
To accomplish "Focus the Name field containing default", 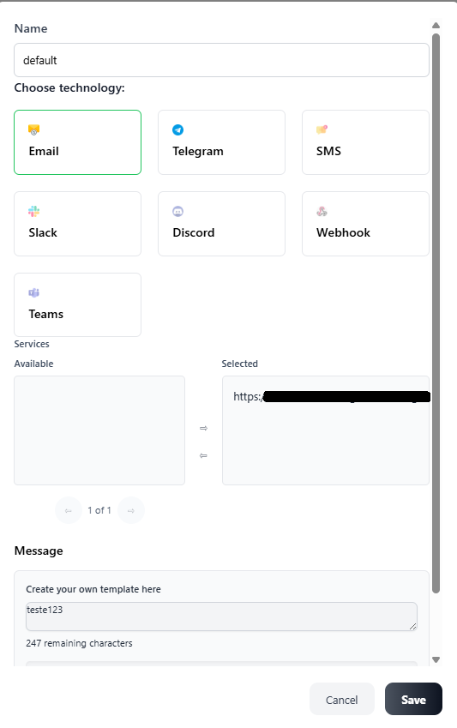I will pos(221,60).
